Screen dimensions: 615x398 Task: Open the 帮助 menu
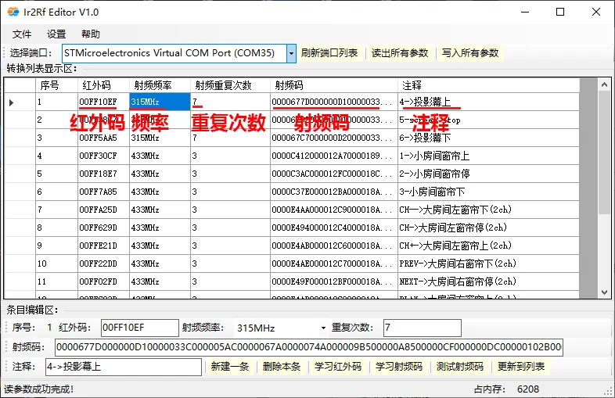point(91,34)
